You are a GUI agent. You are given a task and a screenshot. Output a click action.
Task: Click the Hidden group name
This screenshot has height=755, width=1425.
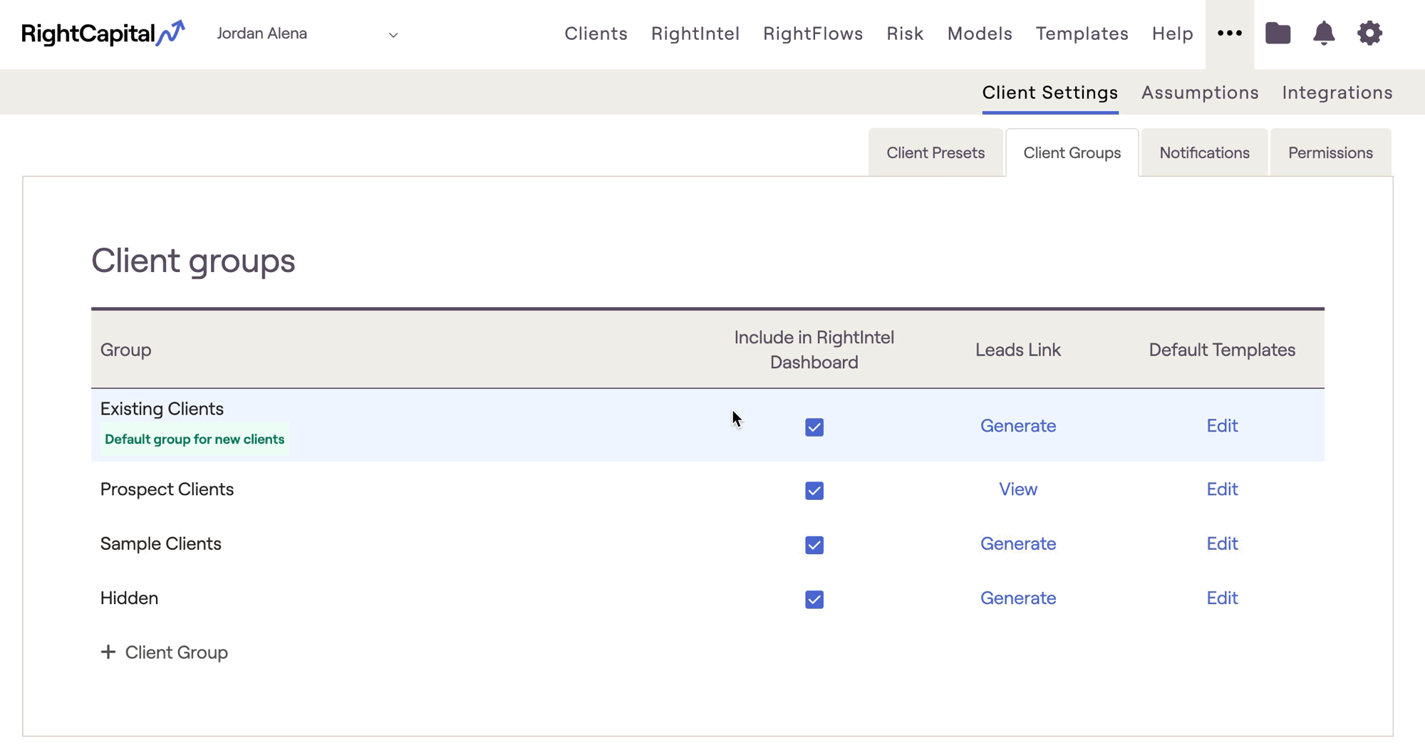(129, 598)
